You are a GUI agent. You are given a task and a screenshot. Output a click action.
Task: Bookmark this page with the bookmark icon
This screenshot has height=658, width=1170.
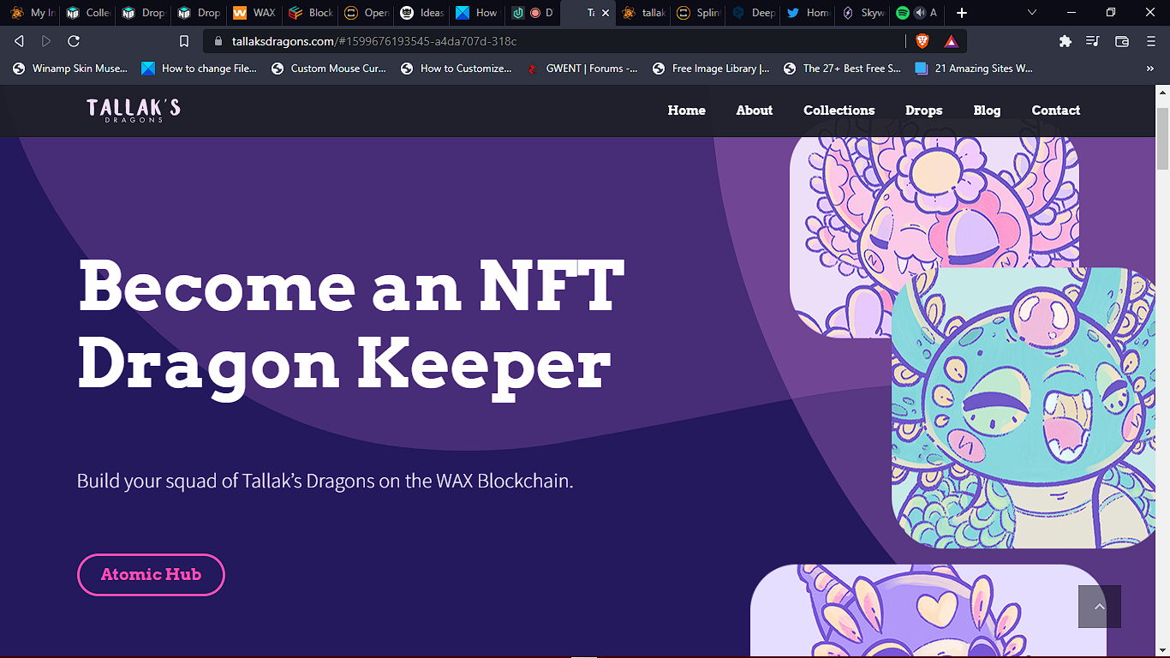tap(184, 41)
